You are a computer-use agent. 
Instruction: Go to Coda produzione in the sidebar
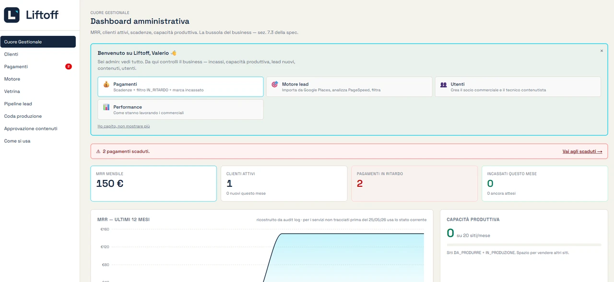[x=38, y=116]
